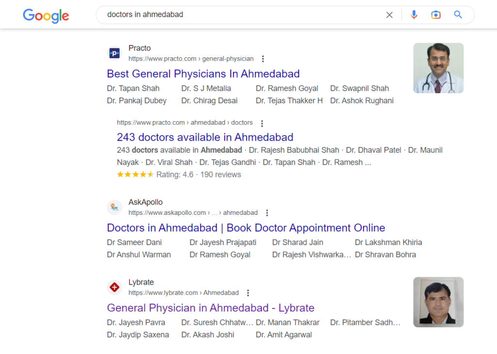Click Dr. Chirag Desai sitelink

pyautogui.click(x=209, y=101)
